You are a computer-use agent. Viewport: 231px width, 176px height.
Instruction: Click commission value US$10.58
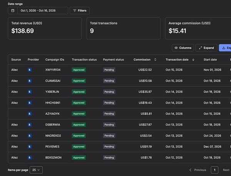pyautogui.click(x=145, y=81)
